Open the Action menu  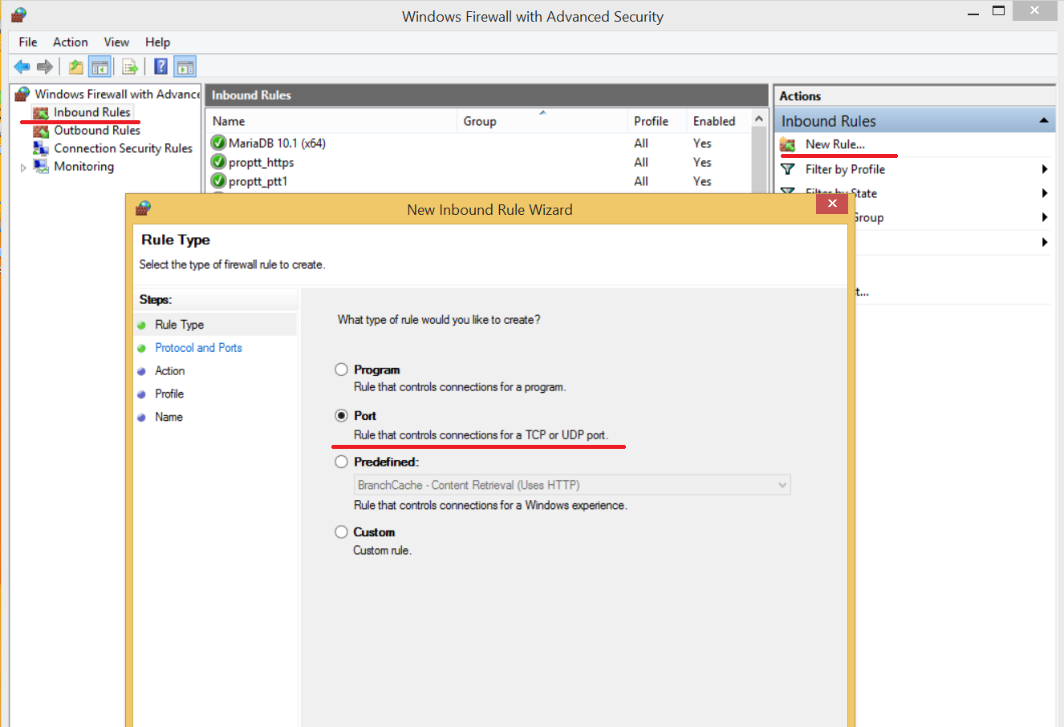[70, 42]
